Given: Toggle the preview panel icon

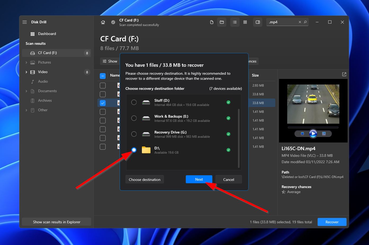Looking at the screenshot, I should (x=258, y=22).
